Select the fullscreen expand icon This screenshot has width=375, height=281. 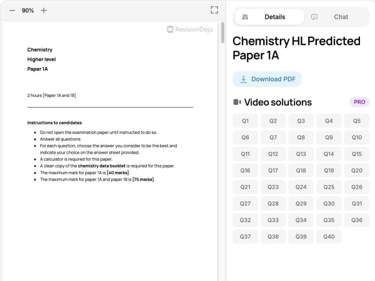(x=214, y=9)
